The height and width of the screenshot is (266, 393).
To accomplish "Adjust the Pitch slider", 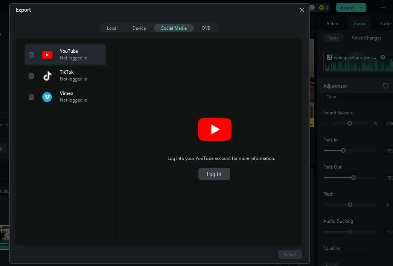I will [x=350, y=205].
